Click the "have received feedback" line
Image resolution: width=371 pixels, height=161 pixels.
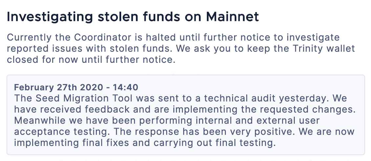72,109
